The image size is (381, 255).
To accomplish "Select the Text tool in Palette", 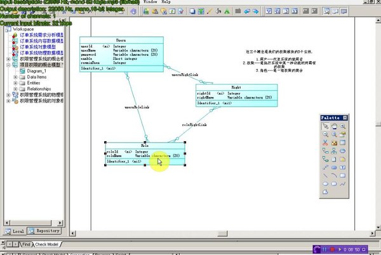I will (343, 167).
